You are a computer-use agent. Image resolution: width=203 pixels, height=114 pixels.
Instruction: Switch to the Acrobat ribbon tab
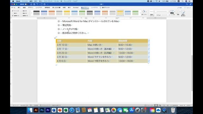pos(76,8)
